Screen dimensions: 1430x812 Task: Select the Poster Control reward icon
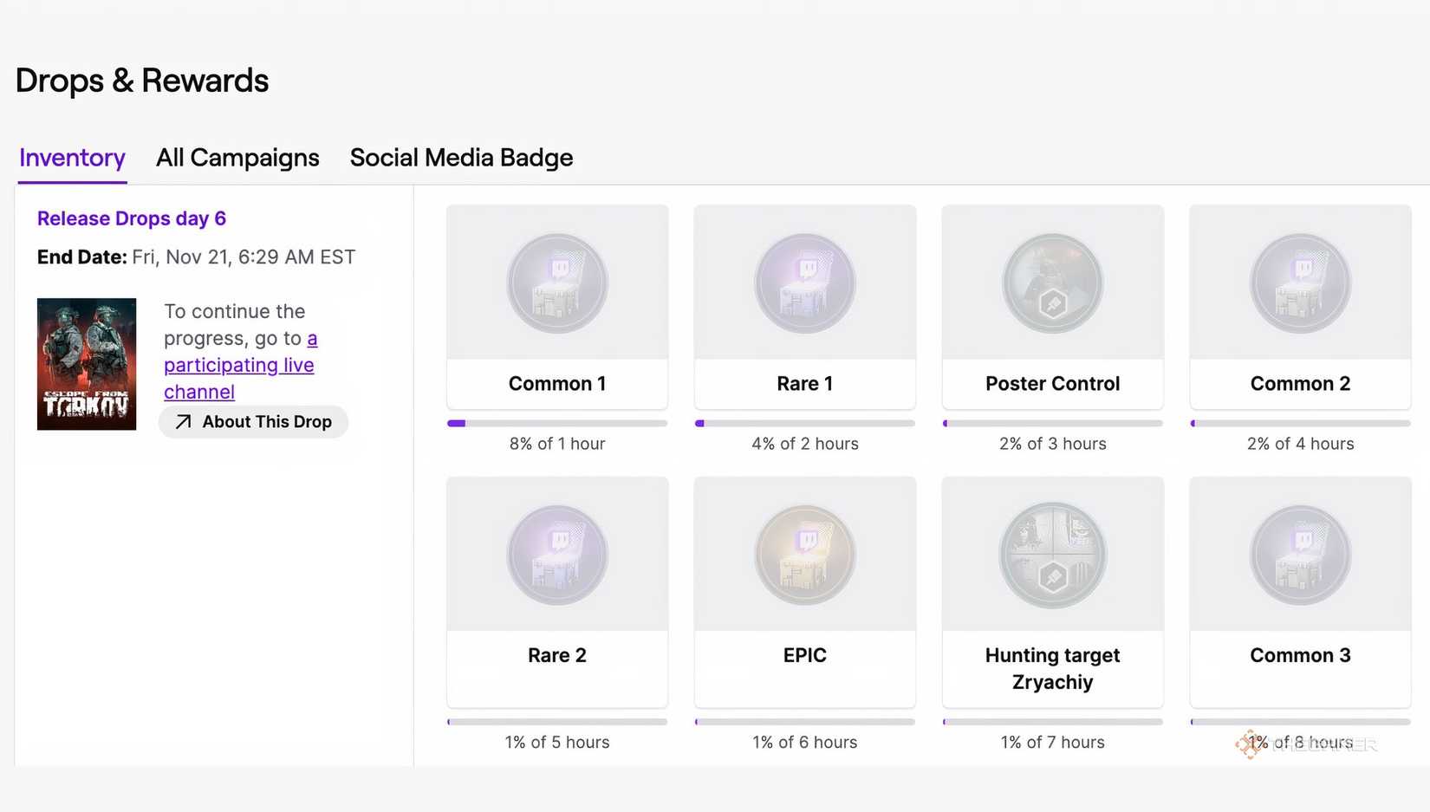[1052, 282]
